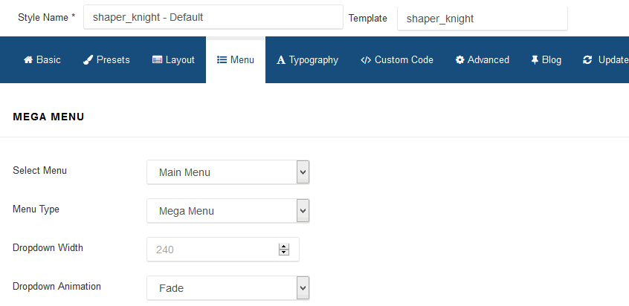
Task: Click the Typography font icon
Action: coord(281,60)
